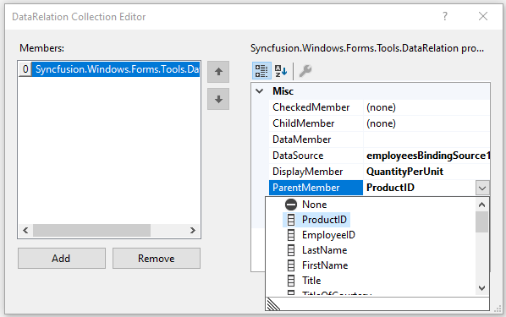Select the DataMember property row

379,139
